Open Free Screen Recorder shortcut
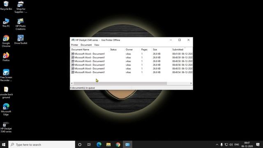263x148 pixels. tap(6, 75)
